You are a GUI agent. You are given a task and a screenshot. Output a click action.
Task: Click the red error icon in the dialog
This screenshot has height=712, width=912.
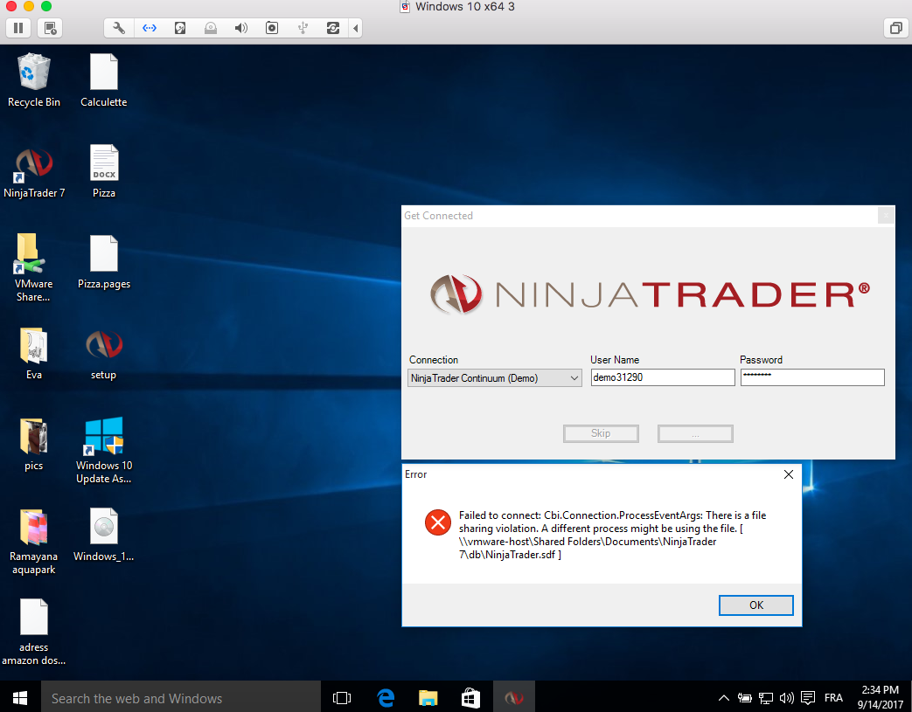coord(438,522)
